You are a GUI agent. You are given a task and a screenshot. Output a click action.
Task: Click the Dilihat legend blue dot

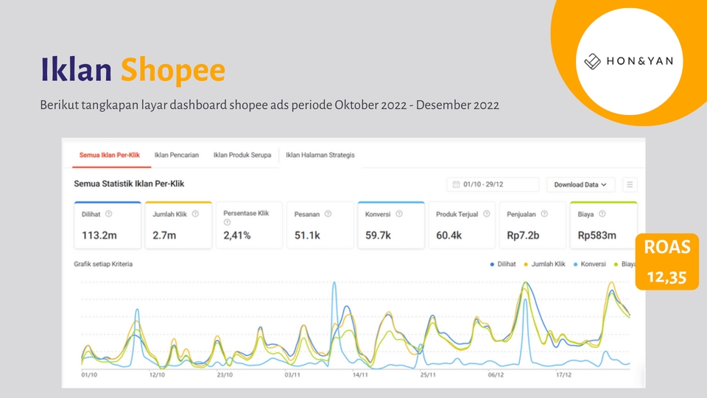492,265
